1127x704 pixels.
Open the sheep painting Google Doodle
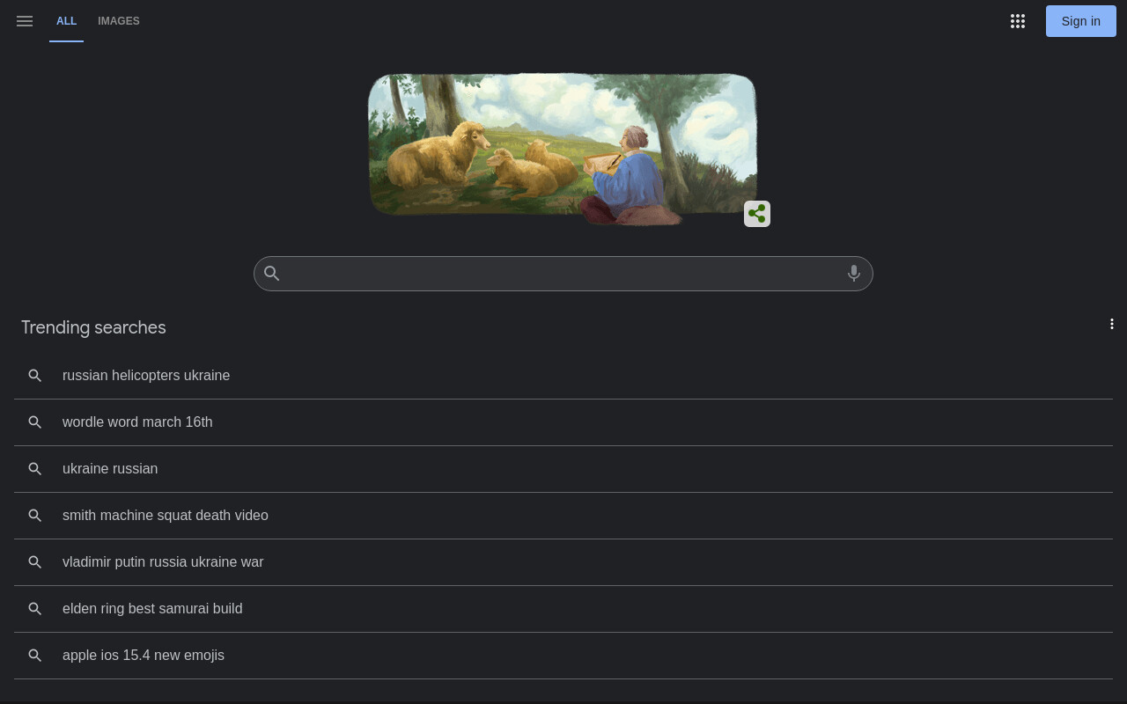563,146
